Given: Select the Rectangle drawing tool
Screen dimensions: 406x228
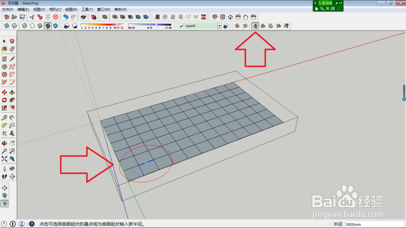Looking at the screenshot, I should [x=4, y=59].
